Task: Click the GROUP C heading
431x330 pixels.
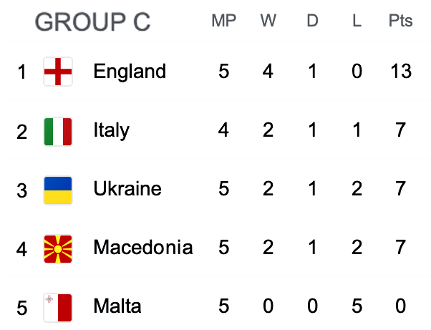Action: (x=93, y=22)
